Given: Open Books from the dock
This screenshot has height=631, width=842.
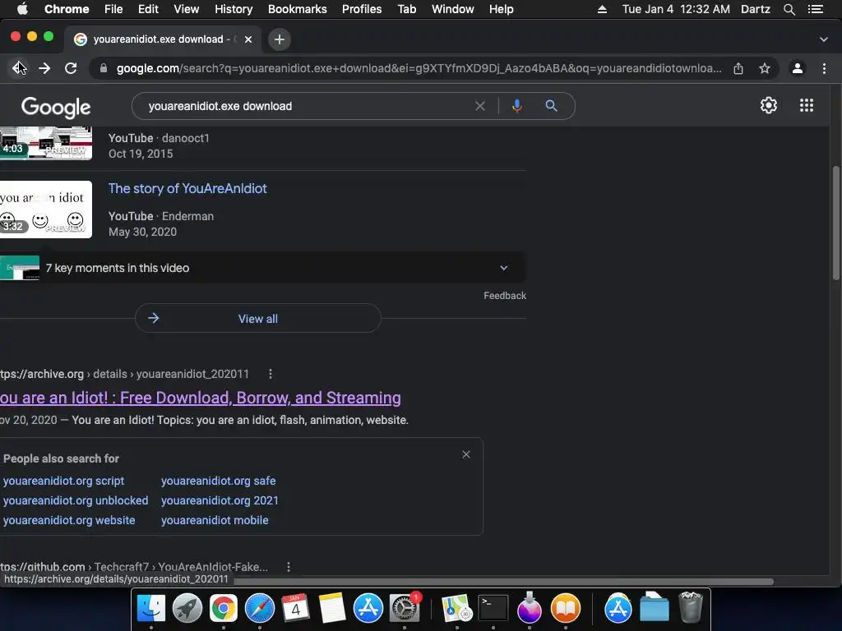Looking at the screenshot, I should coord(566,608).
